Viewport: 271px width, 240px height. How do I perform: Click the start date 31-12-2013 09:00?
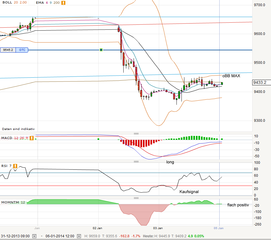(15, 236)
